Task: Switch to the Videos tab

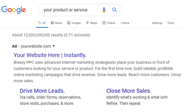Action: click(111, 23)
